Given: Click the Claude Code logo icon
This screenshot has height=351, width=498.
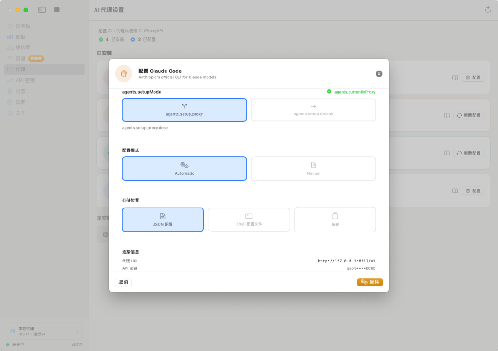Looking at the screenshot, I should (124, 74).
